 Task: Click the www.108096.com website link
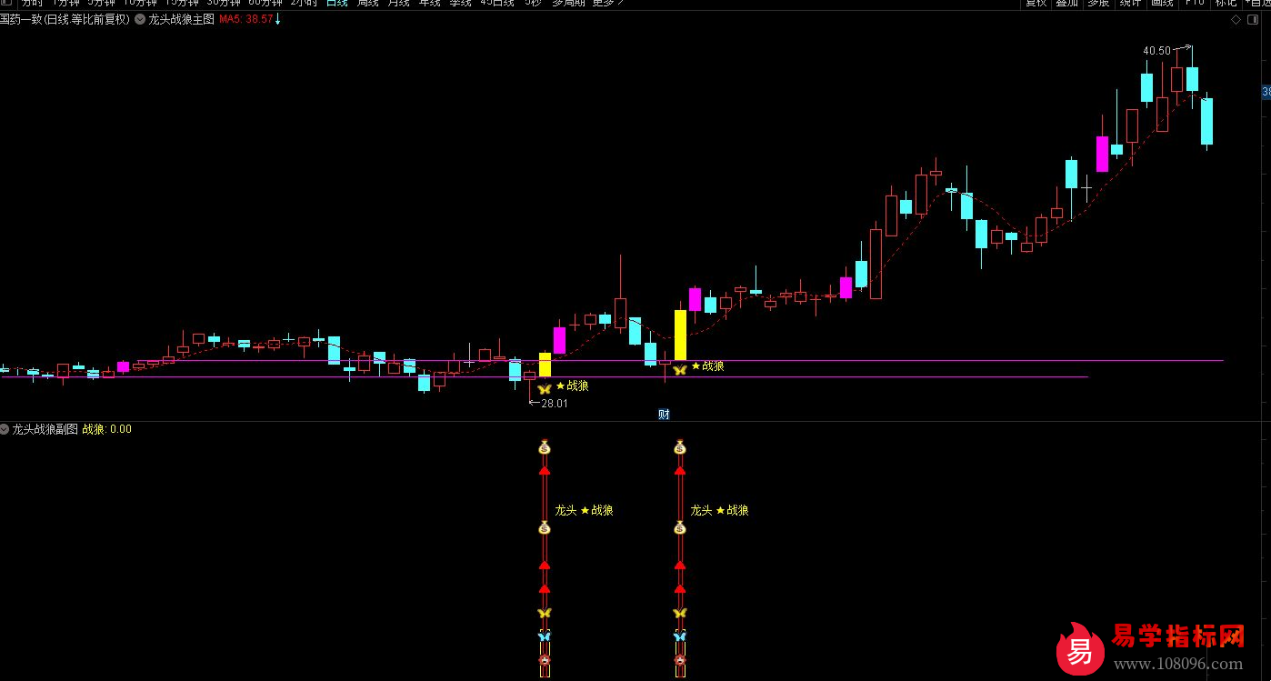tap(1177, 665)
